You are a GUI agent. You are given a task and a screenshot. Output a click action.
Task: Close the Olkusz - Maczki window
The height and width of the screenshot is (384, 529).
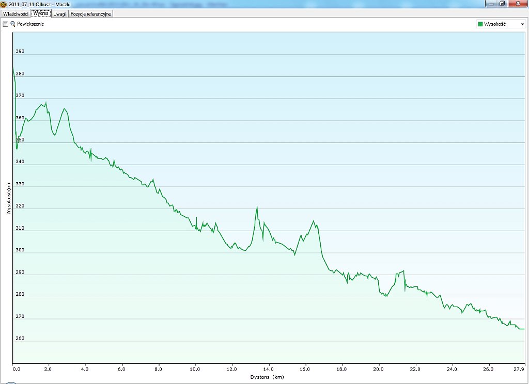pos(516,3)
